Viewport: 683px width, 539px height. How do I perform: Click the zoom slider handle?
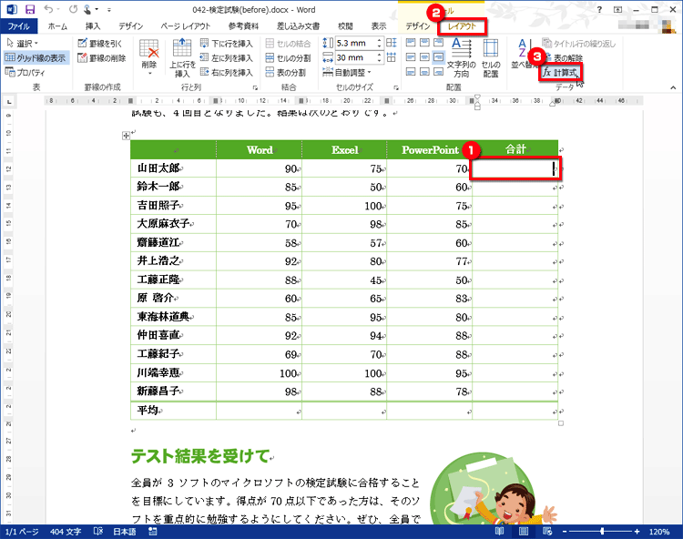click(x=602, y=532)
